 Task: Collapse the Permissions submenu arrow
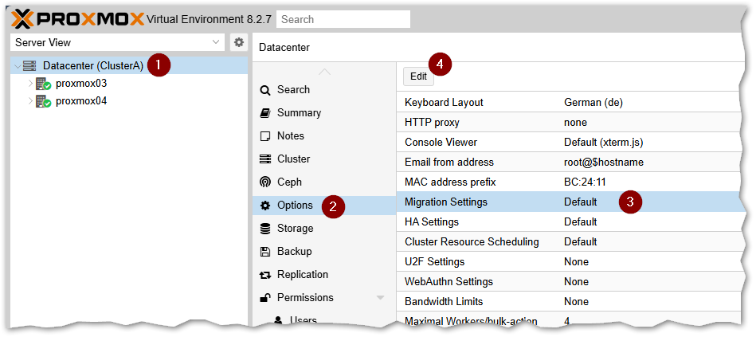tap(380, 298)
